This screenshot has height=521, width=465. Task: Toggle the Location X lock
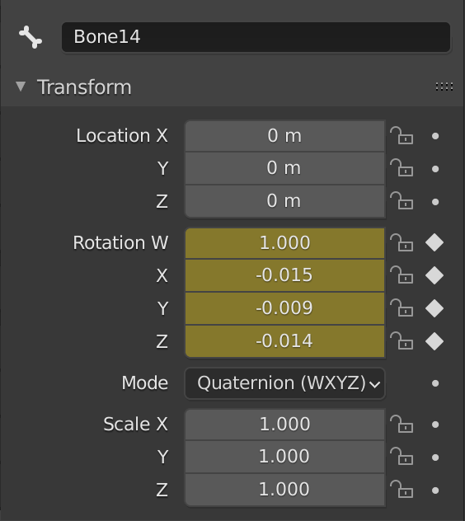coord(402,135)
